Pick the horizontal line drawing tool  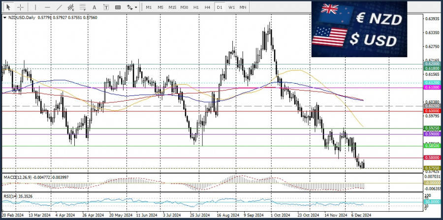[47, 7]
